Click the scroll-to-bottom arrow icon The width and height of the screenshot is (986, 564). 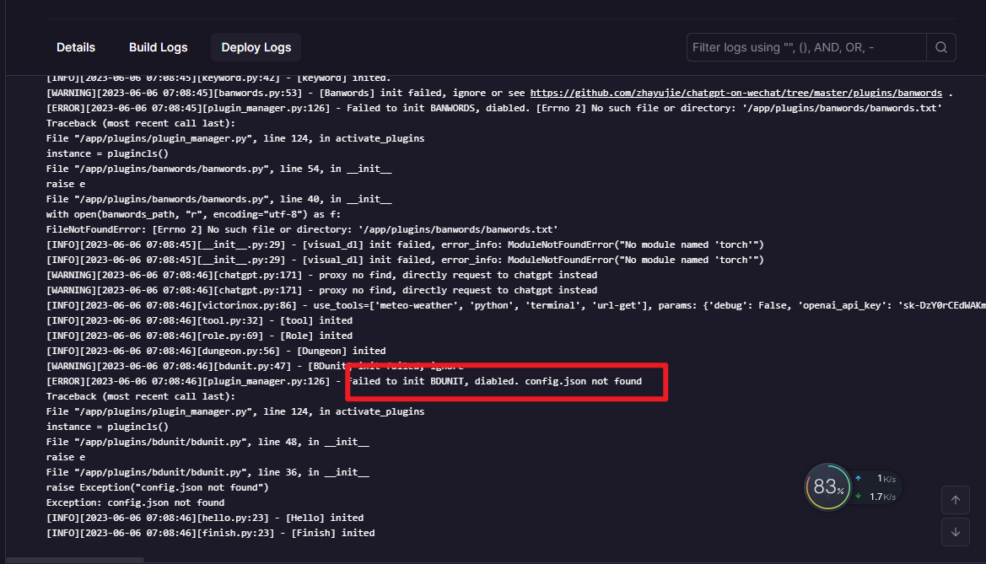coord(955,533)
